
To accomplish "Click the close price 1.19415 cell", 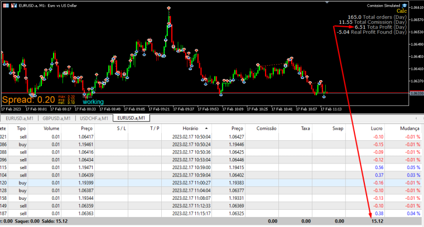I will tap(237, 167).
